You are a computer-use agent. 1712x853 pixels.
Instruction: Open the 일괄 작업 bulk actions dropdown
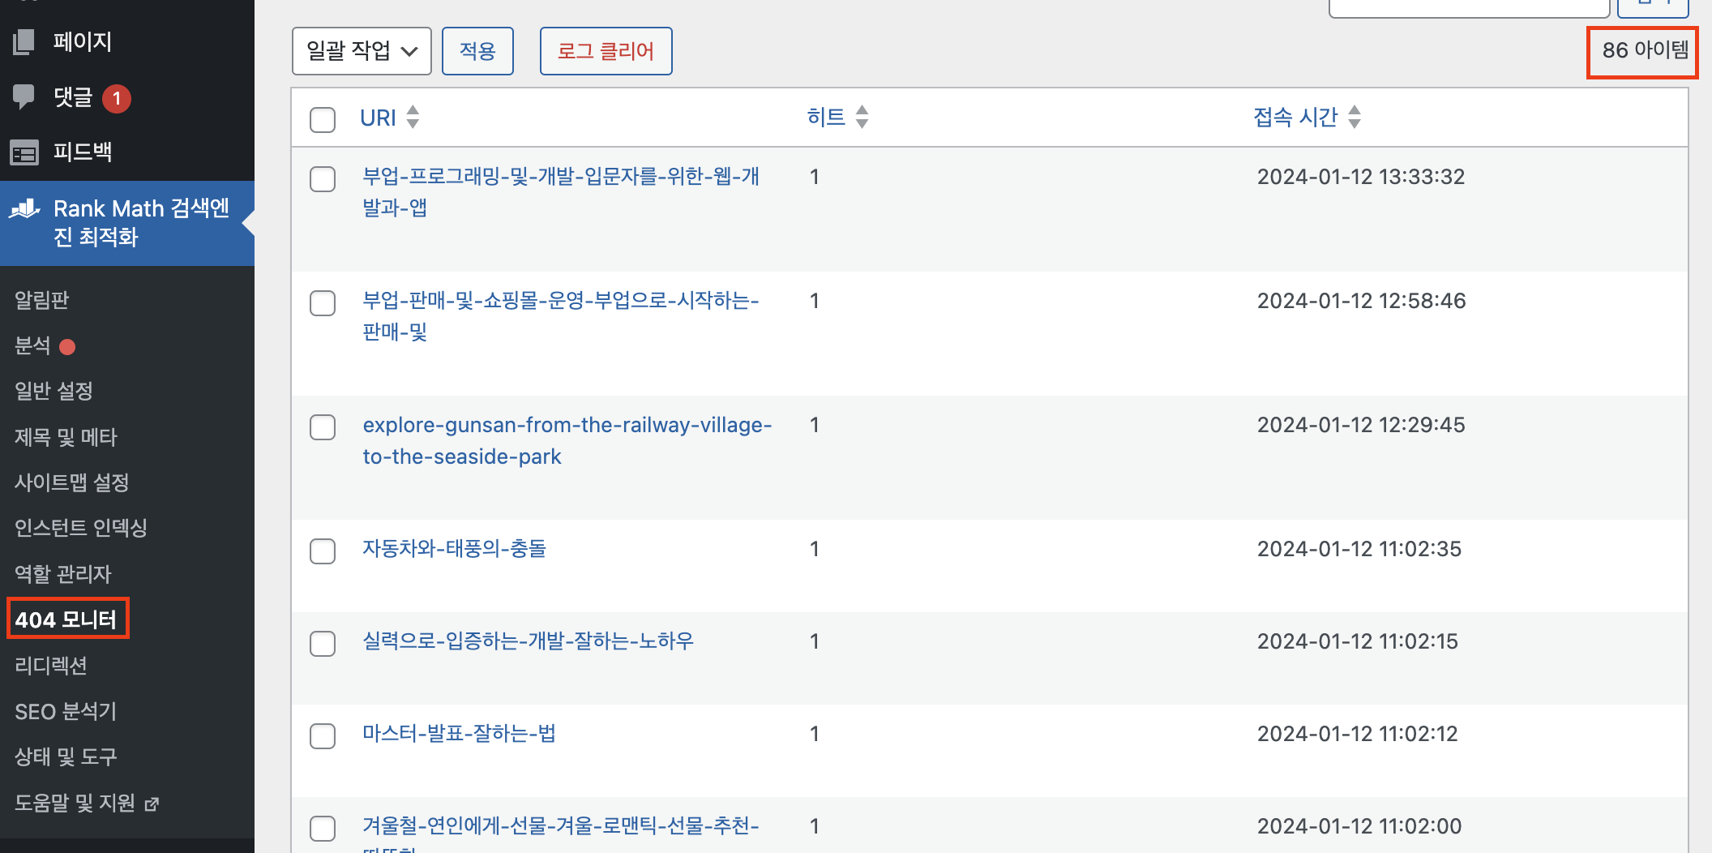coord(362,50)
